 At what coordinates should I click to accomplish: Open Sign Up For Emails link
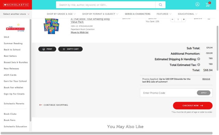14,94
